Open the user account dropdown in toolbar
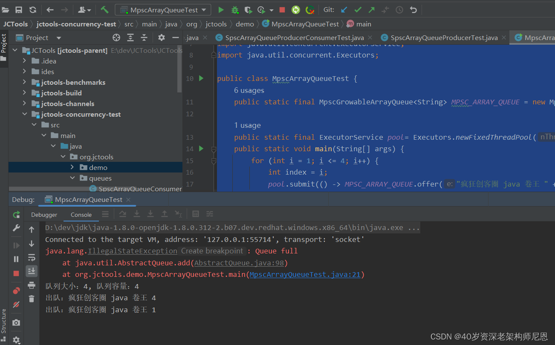The width and height of the screenshot is (555, 345). click(x=84, y=9)
